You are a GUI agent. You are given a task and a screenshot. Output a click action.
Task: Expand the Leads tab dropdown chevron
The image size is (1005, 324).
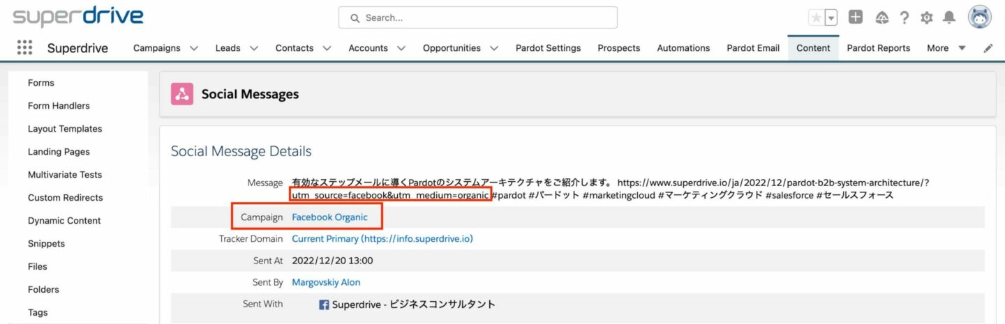(x=253, y=48)
